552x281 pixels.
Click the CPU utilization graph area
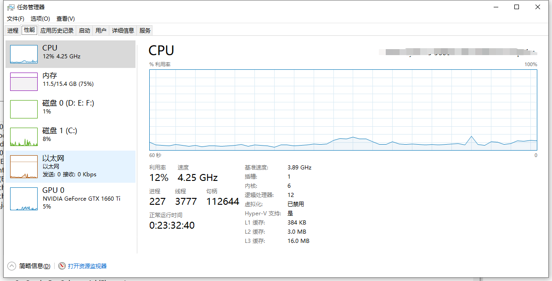click(x=343, y=109)
